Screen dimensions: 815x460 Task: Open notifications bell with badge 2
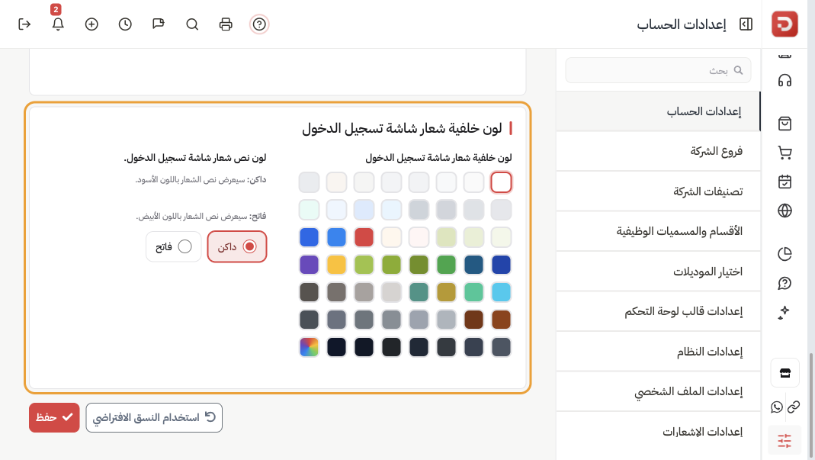pos(58,24)
